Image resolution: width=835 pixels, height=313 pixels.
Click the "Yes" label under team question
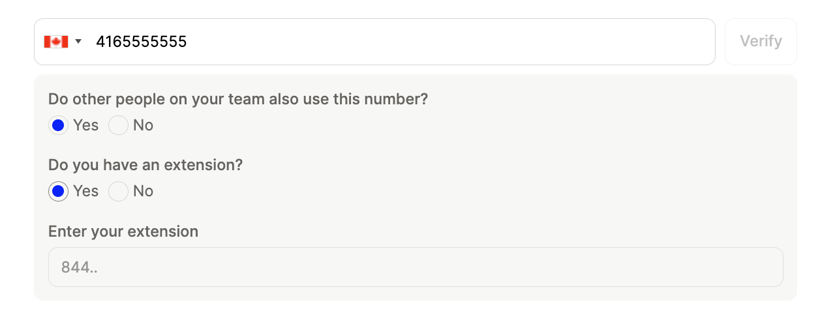85,125
